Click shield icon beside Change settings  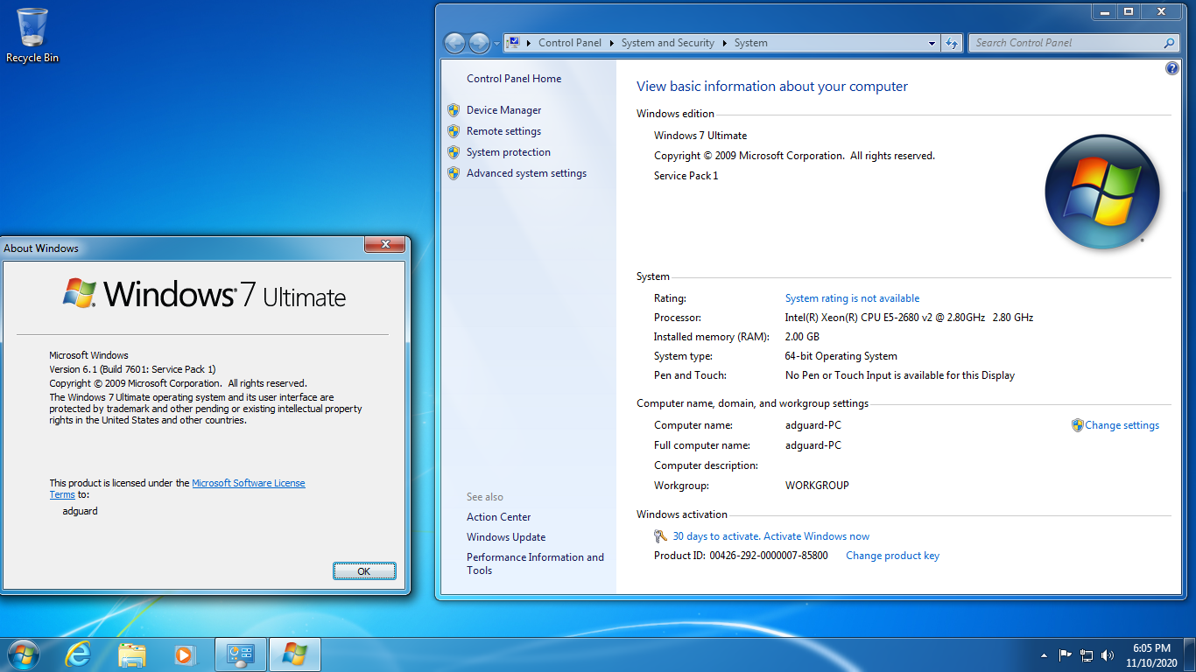click(x=1078, y=425)
